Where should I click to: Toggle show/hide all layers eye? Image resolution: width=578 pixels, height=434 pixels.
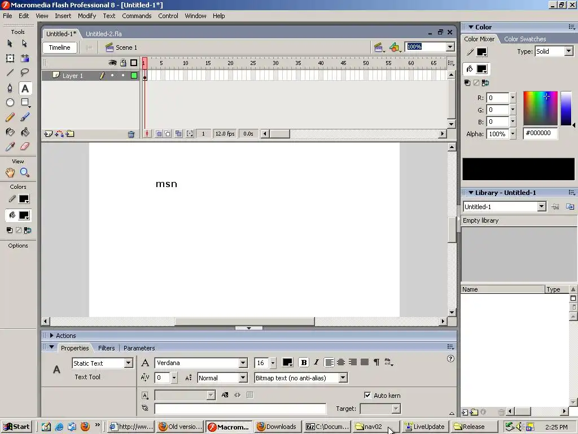pos(112,63)
